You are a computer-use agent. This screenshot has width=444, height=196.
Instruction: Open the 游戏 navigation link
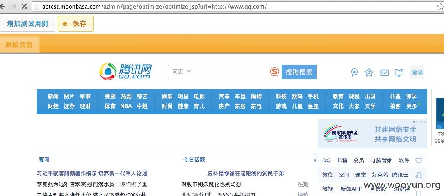point(281,106)
